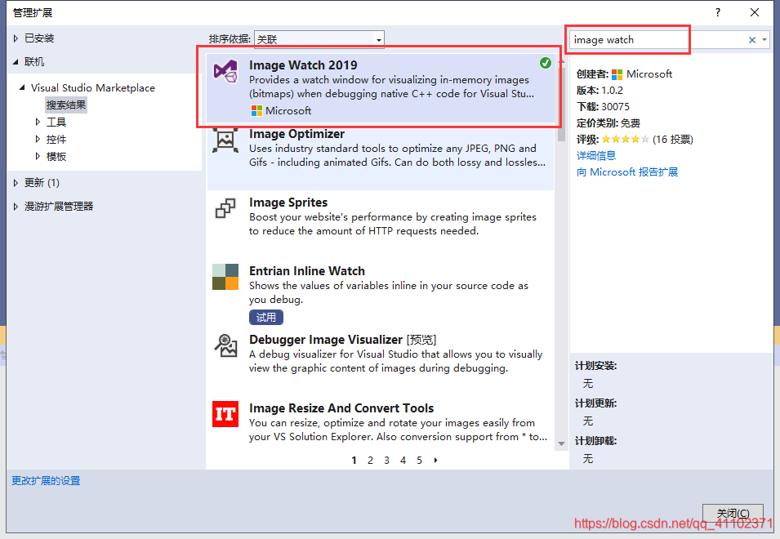Viewport: 780px width, 539px height.
Task: Click the Debugger Image Visualizer icon
Action: [225, 346]
